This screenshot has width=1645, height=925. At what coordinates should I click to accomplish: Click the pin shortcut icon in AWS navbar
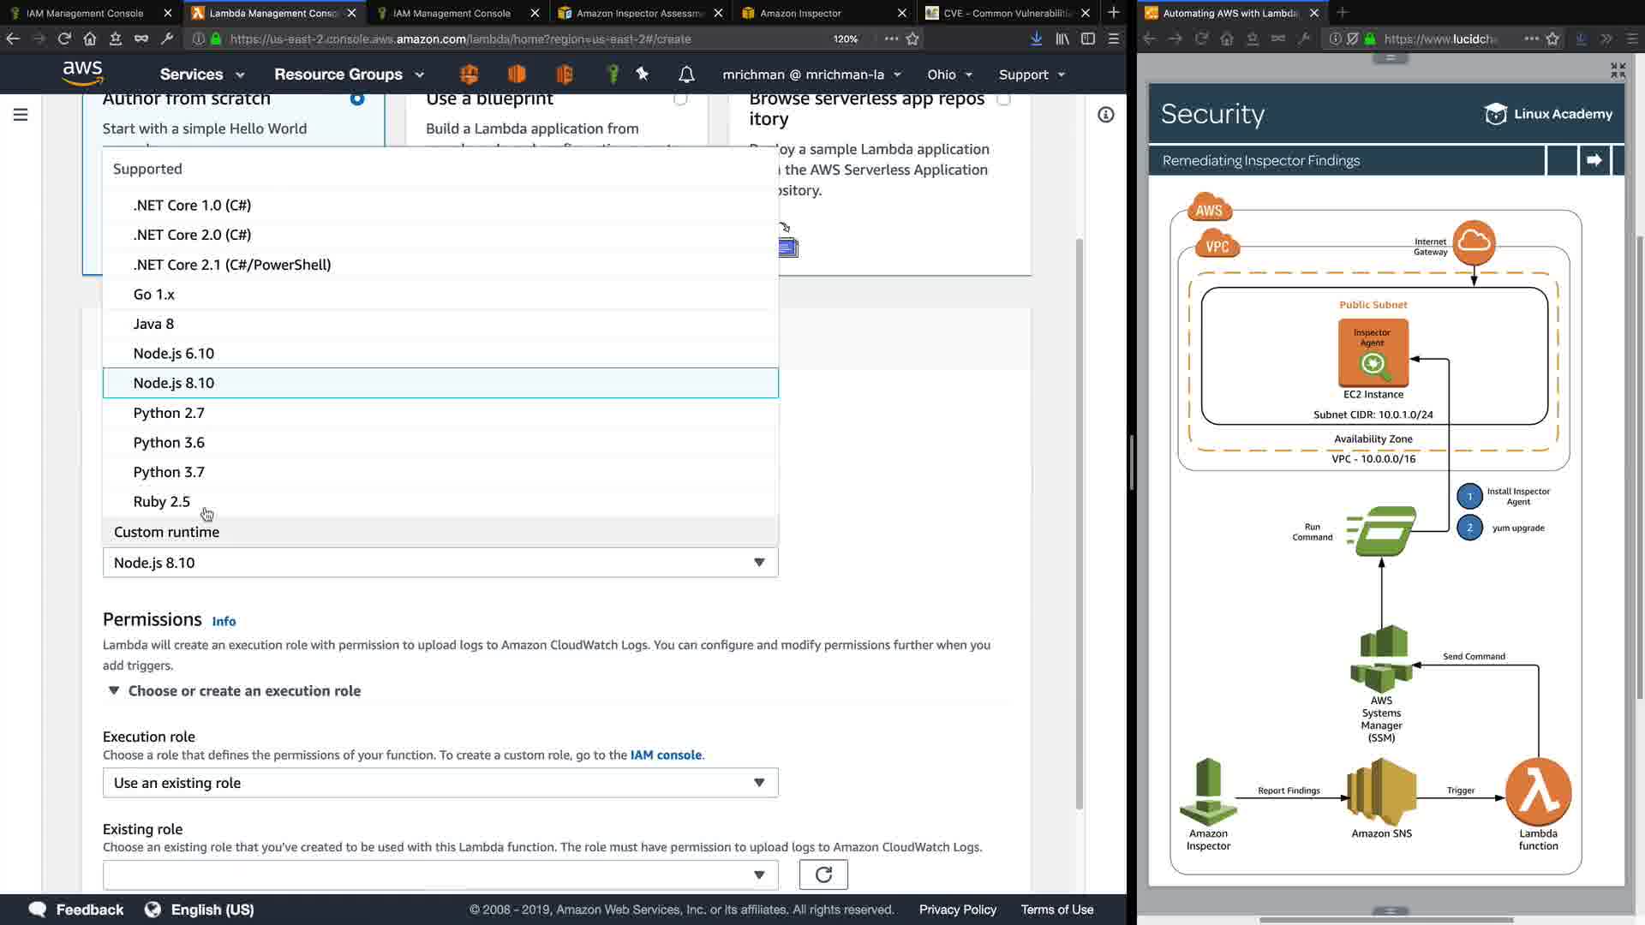coord(643,75)
